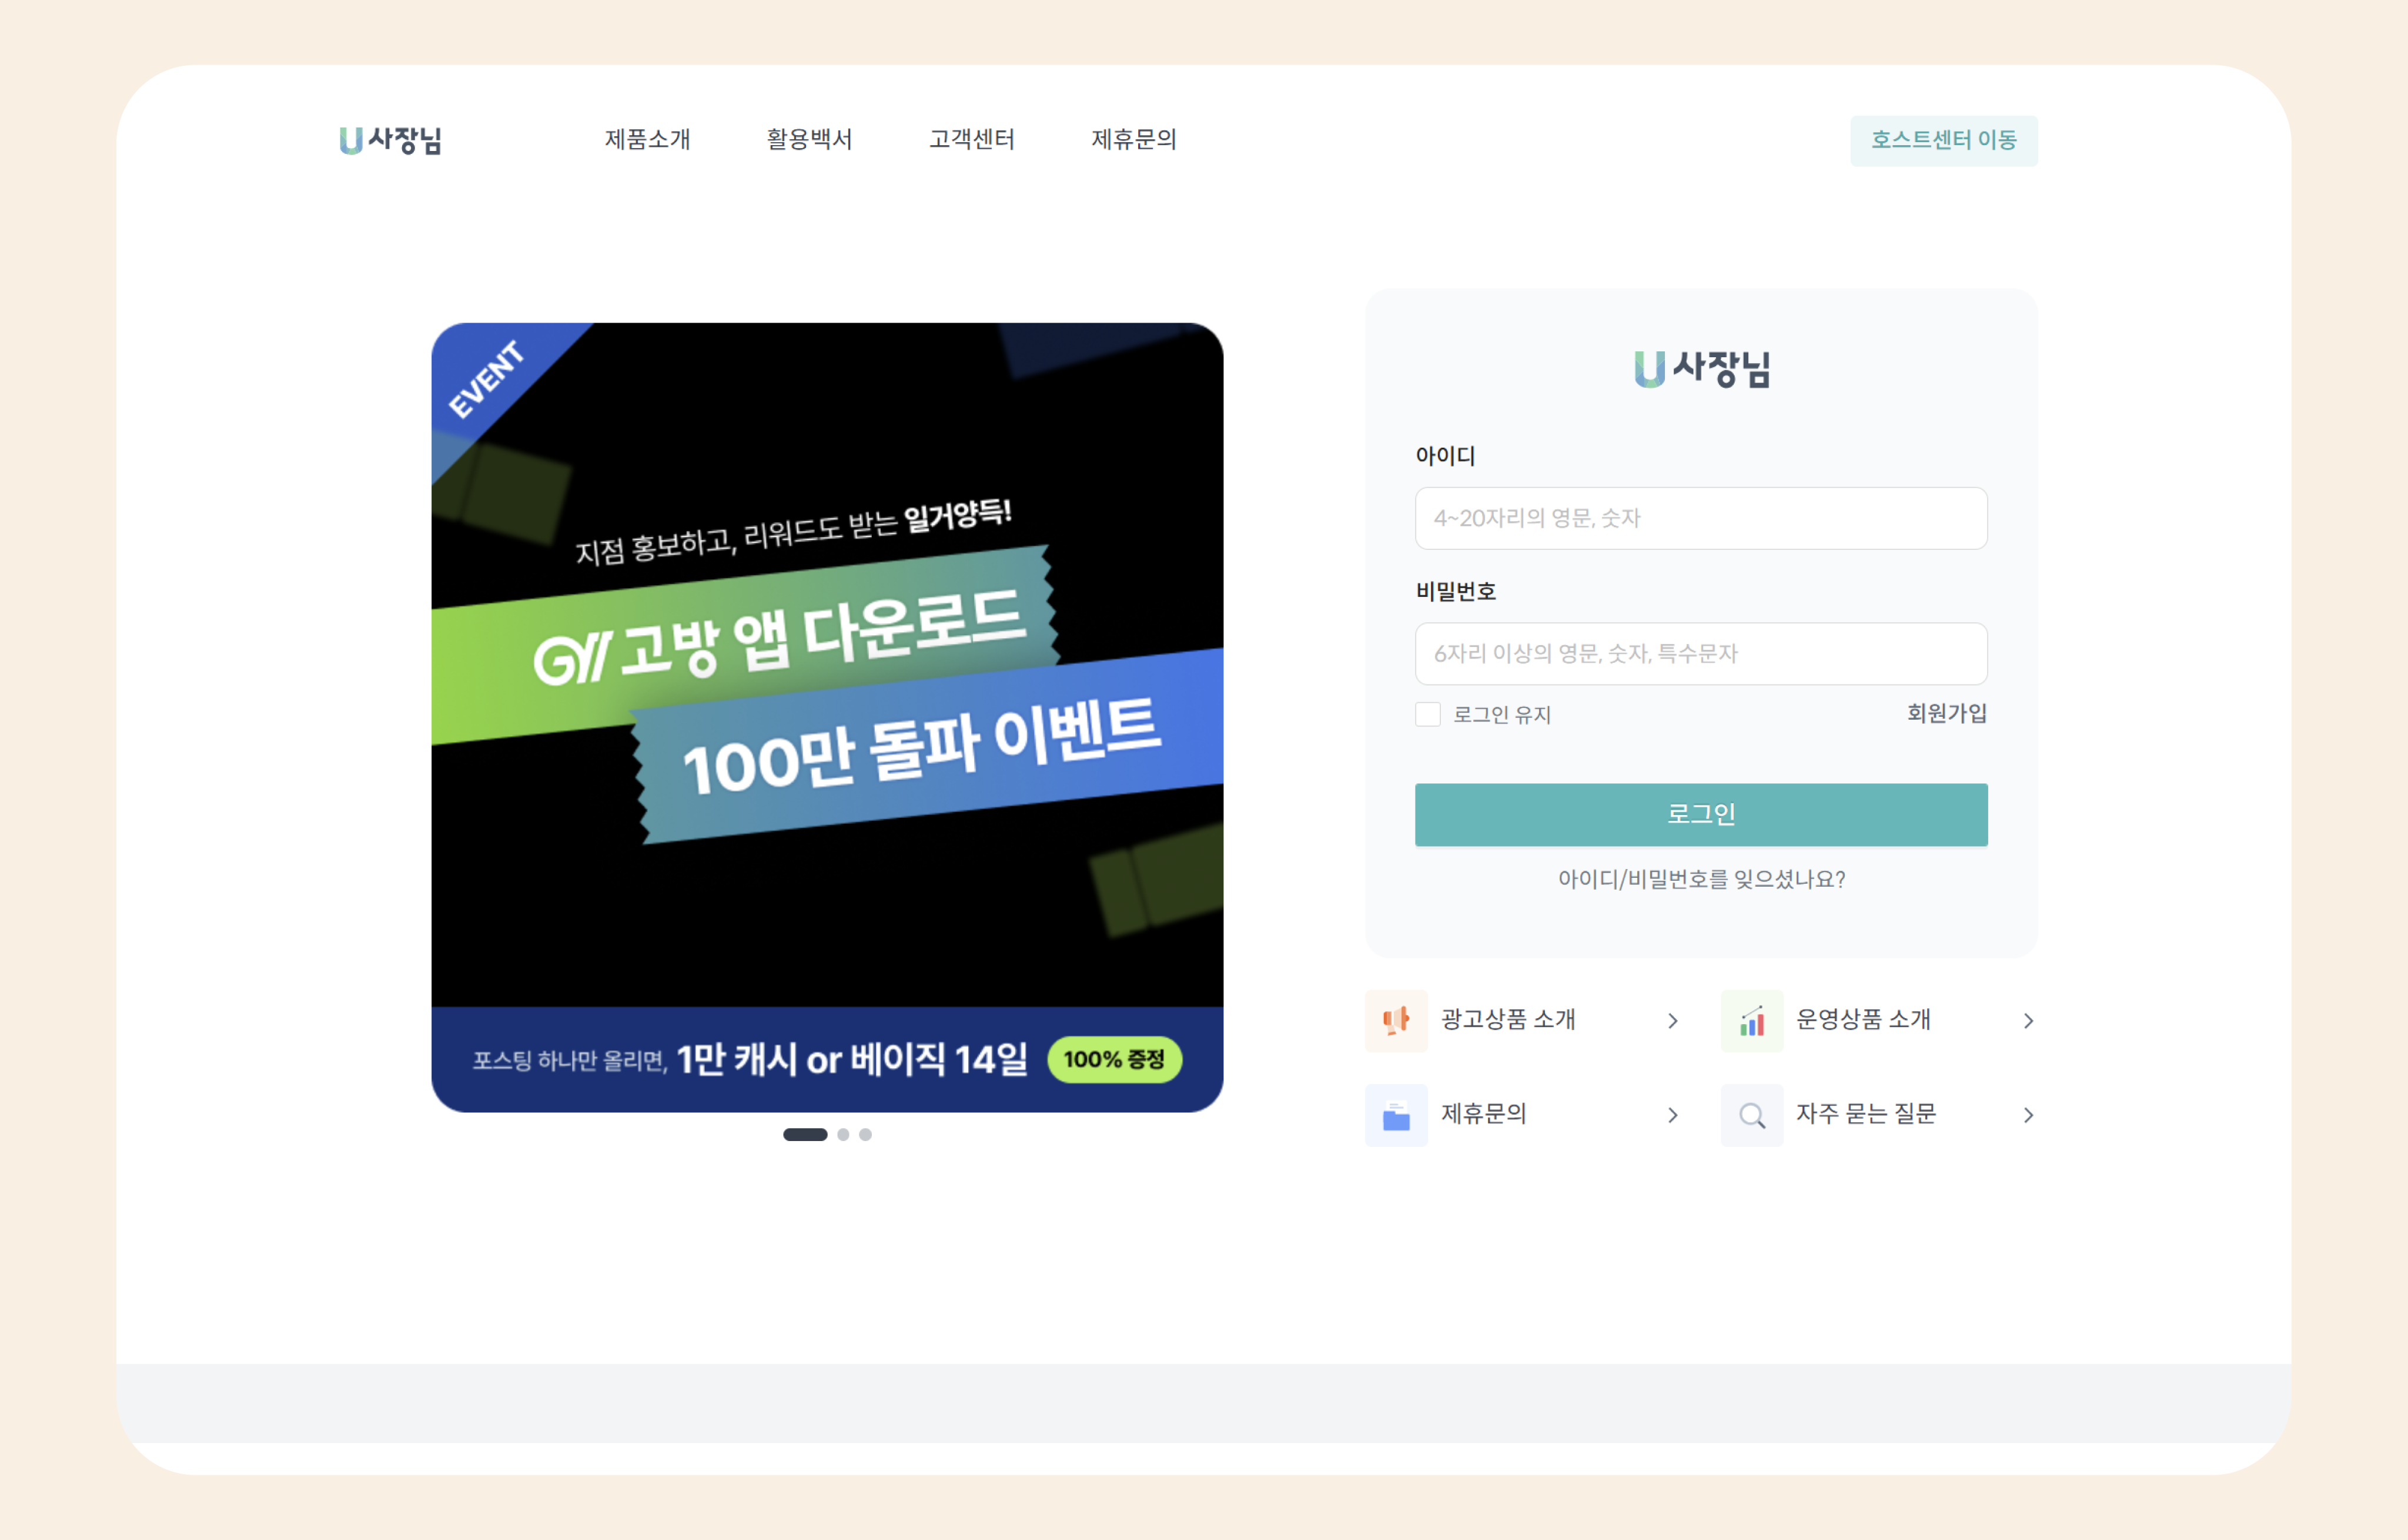
Task: Select the active first carousel indicator
Action: pyautogui.click(x=805, y=1134)
